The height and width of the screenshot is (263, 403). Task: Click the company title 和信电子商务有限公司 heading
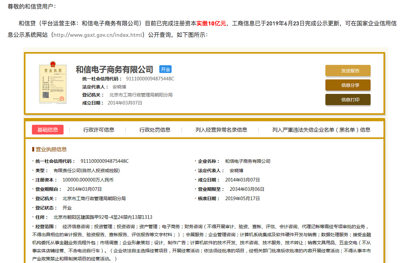pos(114,69)
